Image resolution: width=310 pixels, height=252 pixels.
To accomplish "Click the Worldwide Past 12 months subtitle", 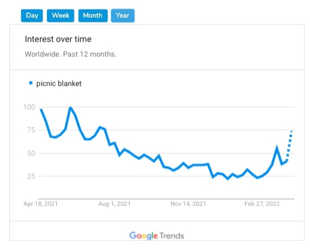I will pyautogui.click(x=70, y=54).
